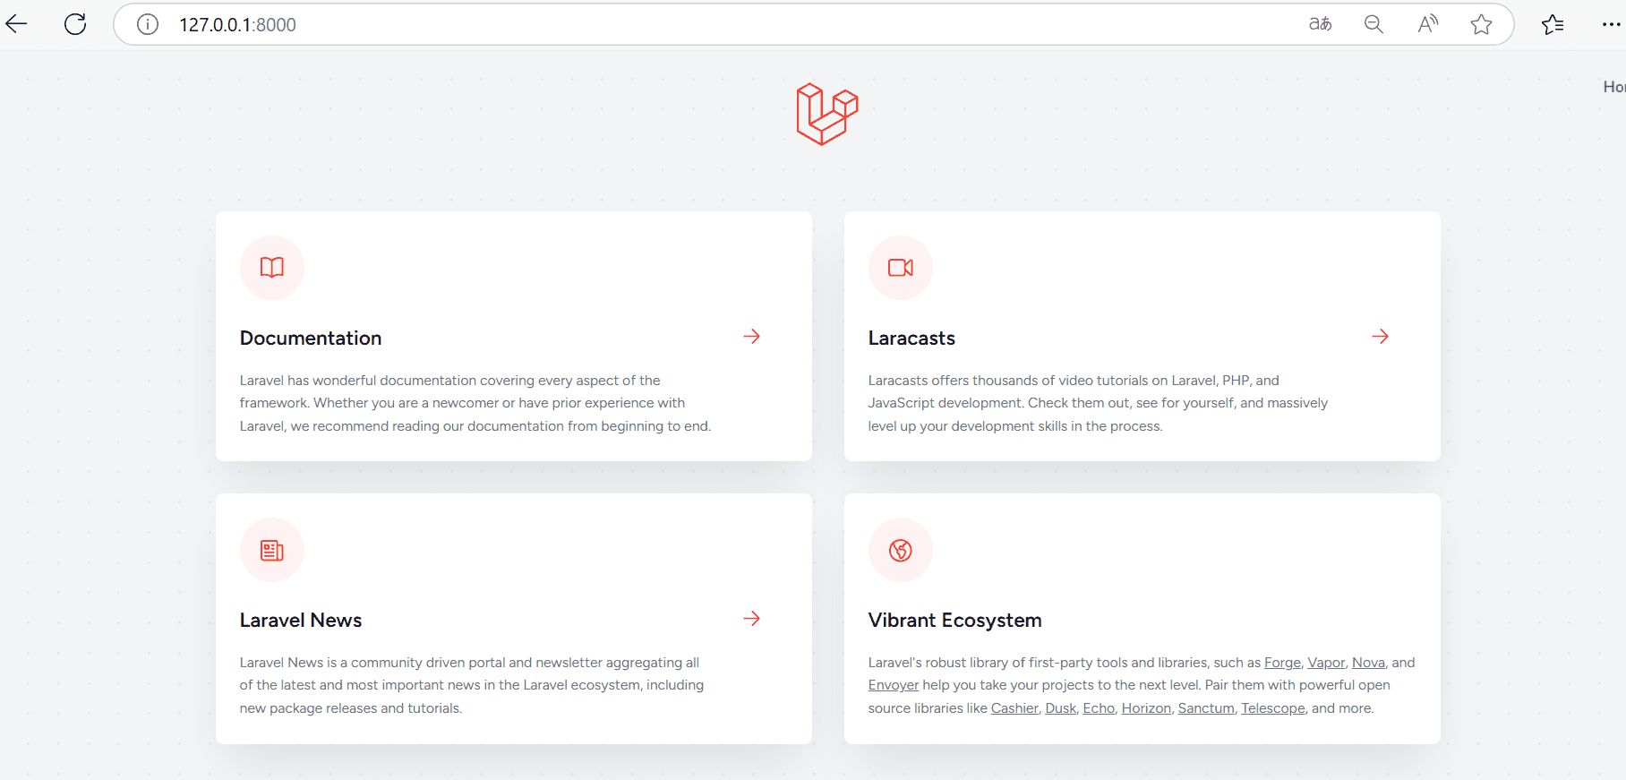Click the Laracasts video camera icon

(901, 268)
